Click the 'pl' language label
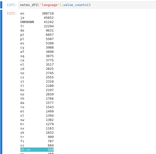 [x=22, y=39]
